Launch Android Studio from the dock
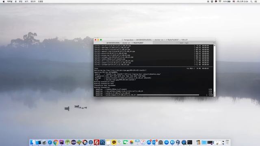 click(67, 142)
